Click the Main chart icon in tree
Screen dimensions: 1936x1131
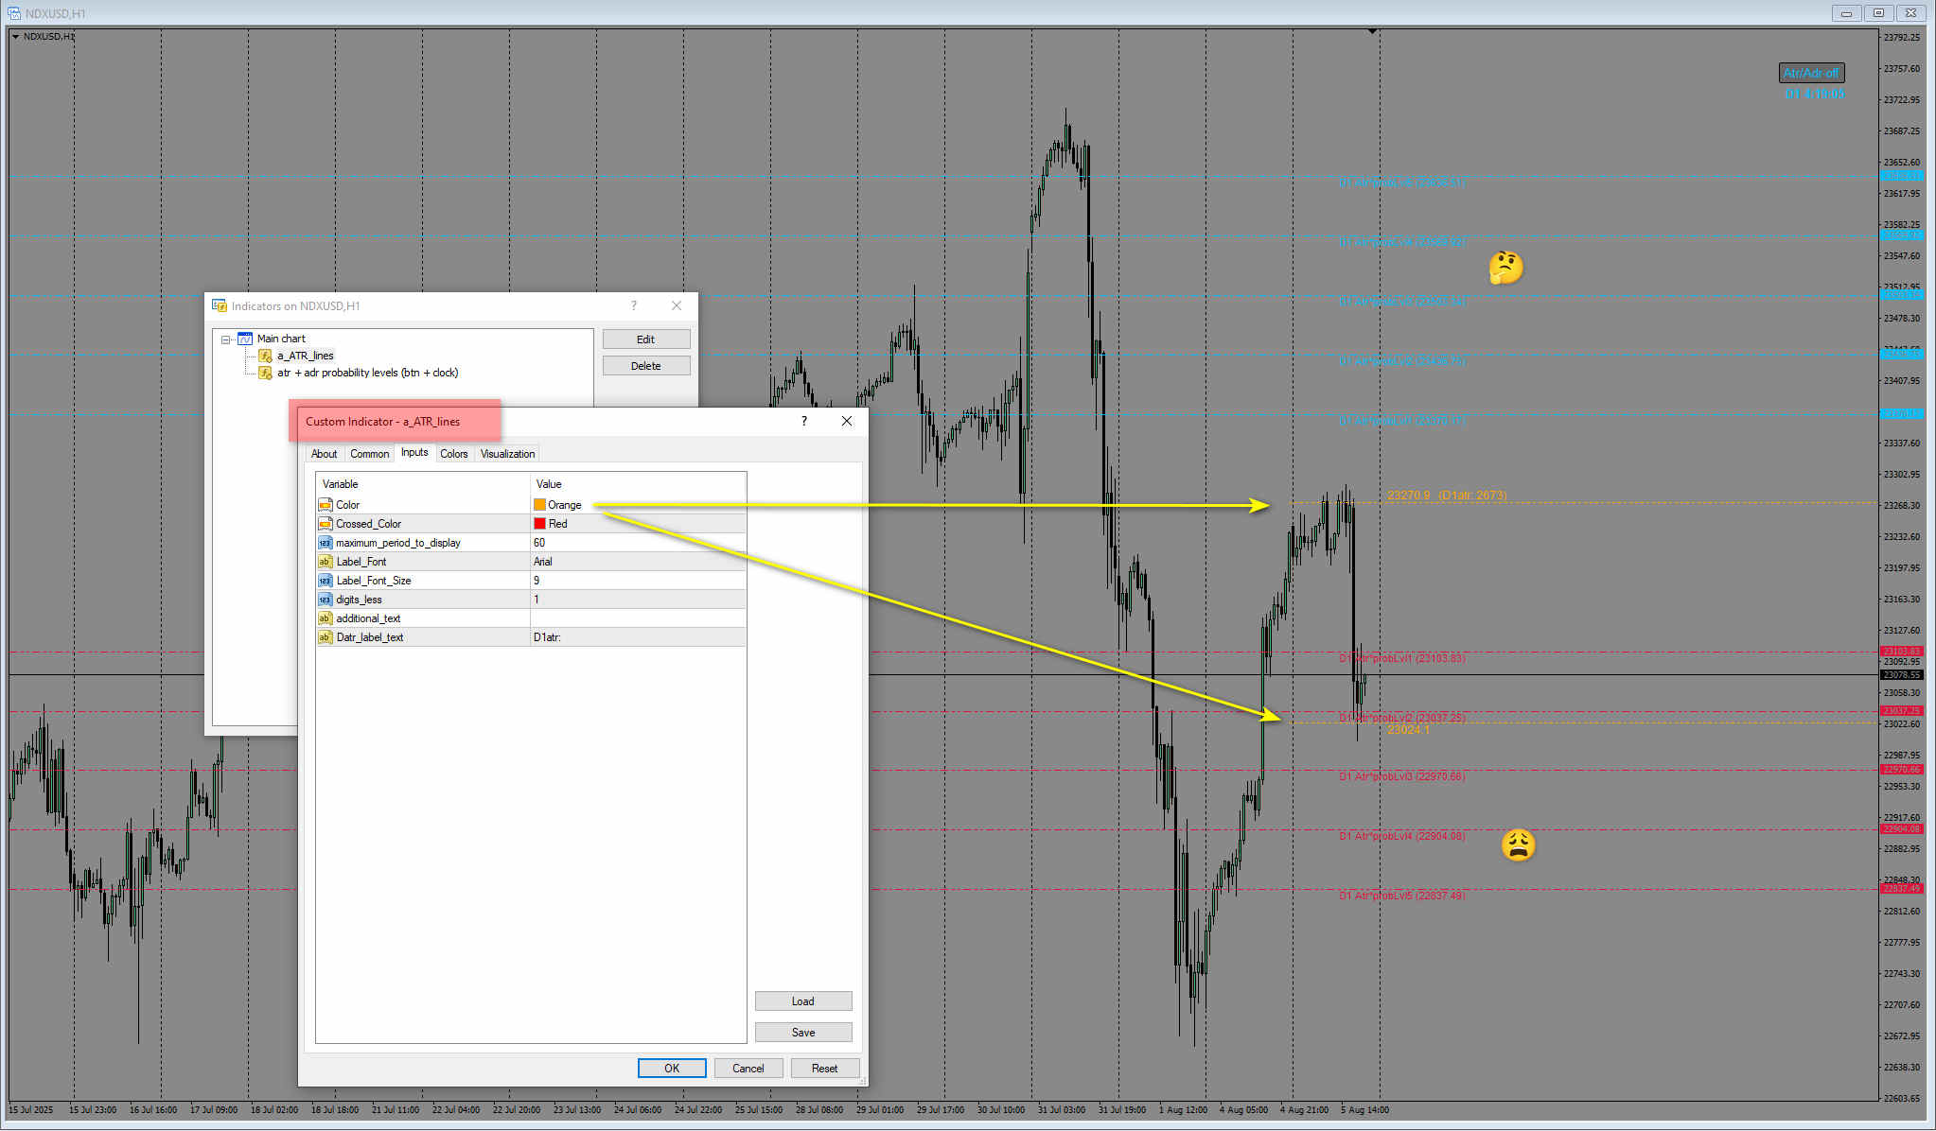245,339
